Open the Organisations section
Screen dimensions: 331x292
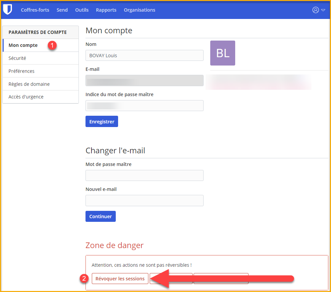coord(139,10)
